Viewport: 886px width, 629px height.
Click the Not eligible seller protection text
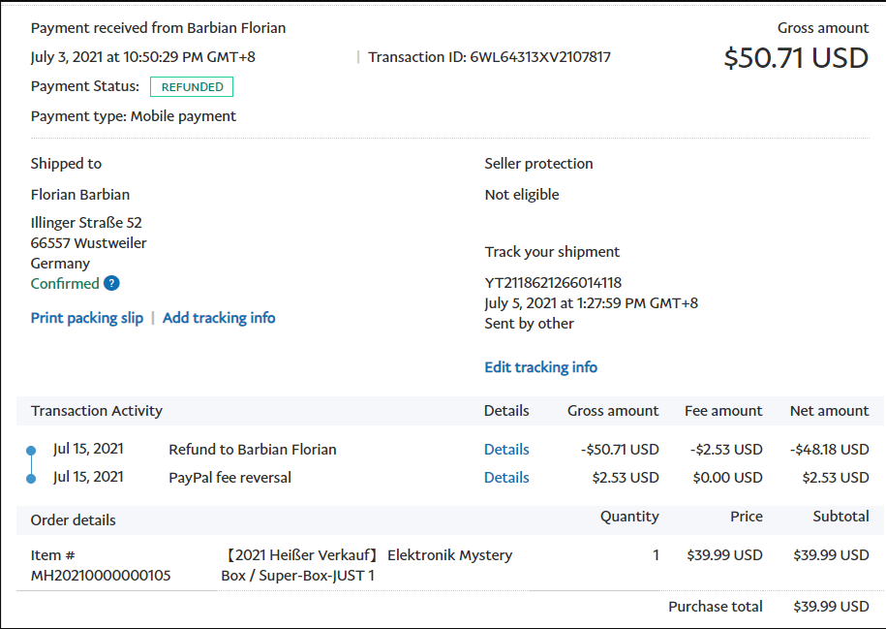click(522, 195)
